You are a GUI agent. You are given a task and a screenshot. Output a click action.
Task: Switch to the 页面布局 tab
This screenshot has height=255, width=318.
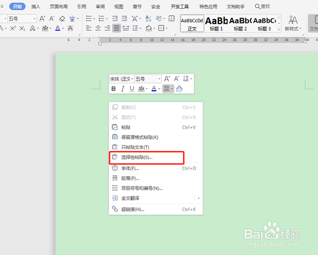coord(59,7)
